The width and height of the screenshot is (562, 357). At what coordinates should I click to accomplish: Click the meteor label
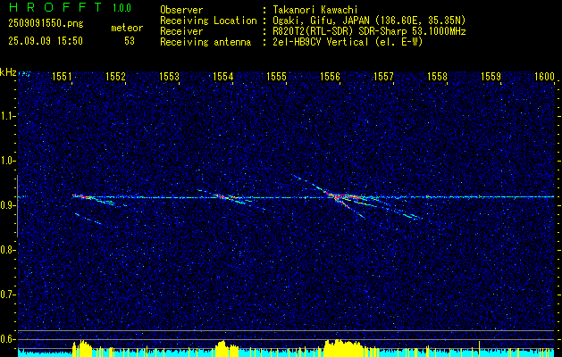point(127,28)
